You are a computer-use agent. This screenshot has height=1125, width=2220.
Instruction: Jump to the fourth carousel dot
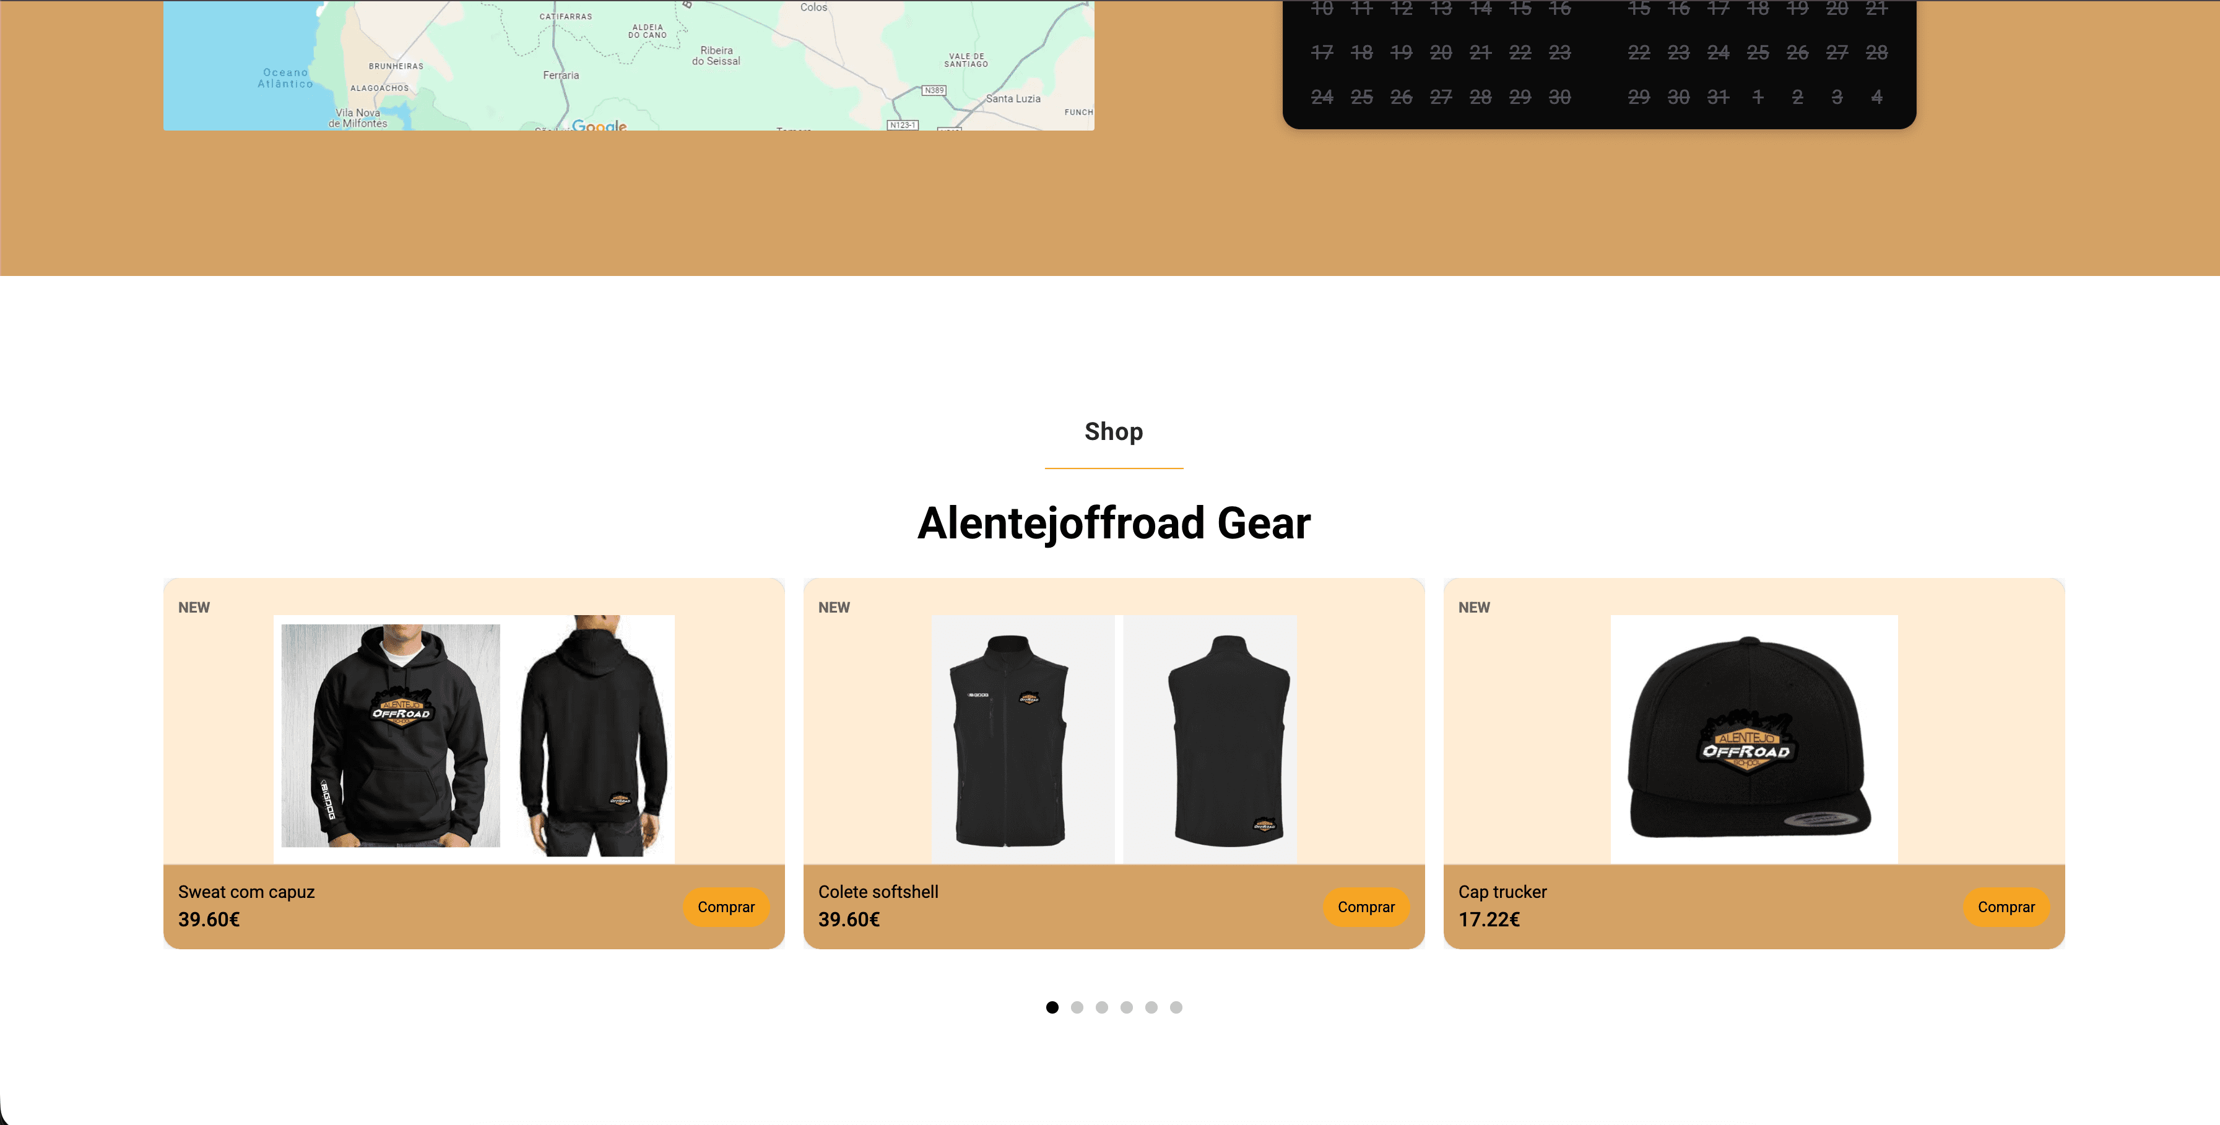pos(1126,1007)
